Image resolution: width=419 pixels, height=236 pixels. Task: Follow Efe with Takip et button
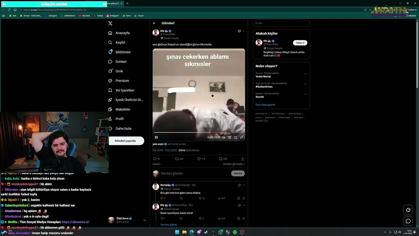point(300,43)
